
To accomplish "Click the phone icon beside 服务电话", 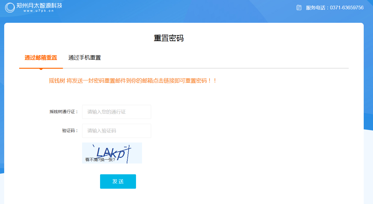I will click(299, 7).
